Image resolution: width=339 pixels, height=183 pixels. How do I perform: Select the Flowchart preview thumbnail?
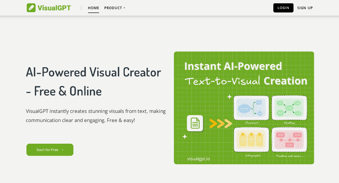[251, 108]
